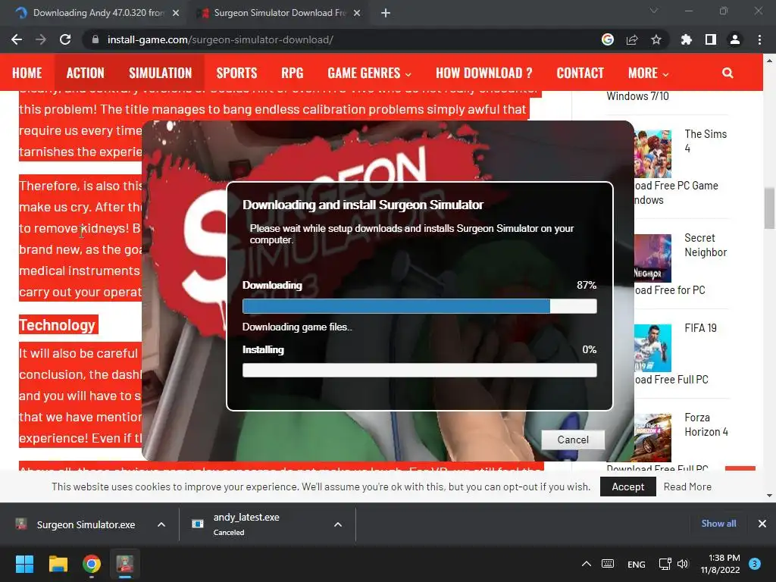Switch to the Surgeon Simulator Download tab
This screenshot has width=776, height=582.
pyautogui.click(x=280, y=13)
